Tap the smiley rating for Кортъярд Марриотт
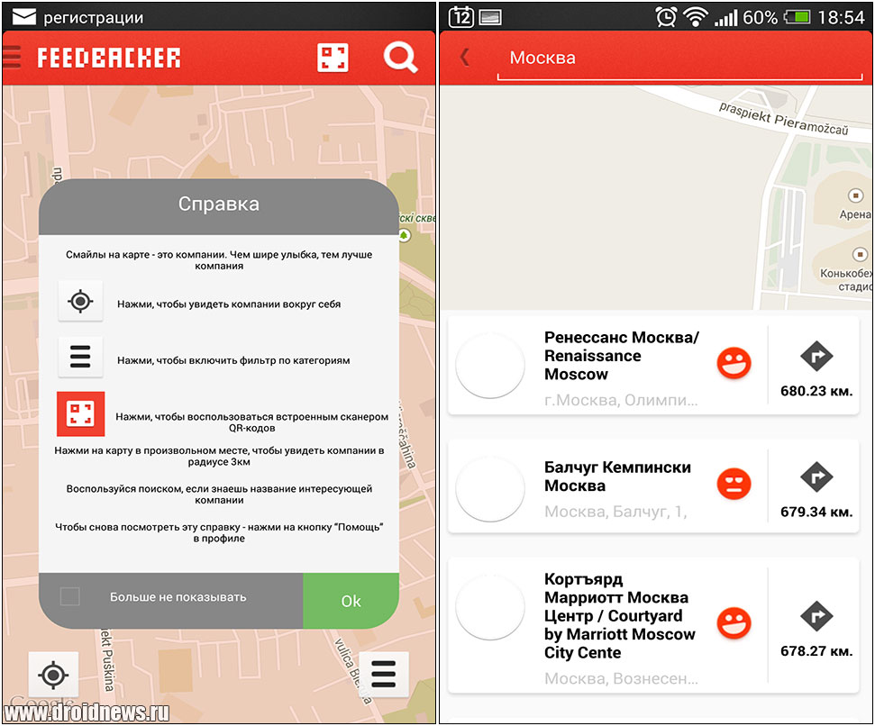875x726 pixels. point(734,622)
